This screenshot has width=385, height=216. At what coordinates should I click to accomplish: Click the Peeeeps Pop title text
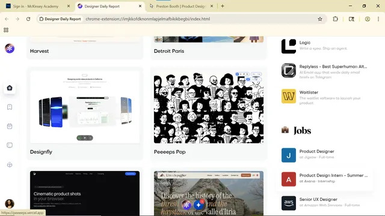pos(170,152)
